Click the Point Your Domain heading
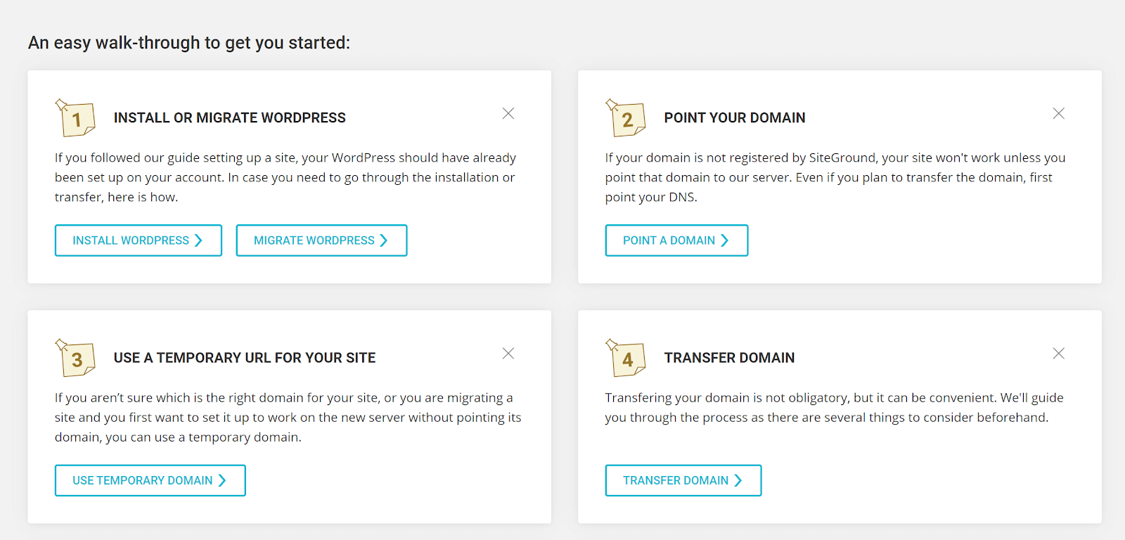Image resolution: width=1125 pixels, height=540 pixels. coord(735,117)
